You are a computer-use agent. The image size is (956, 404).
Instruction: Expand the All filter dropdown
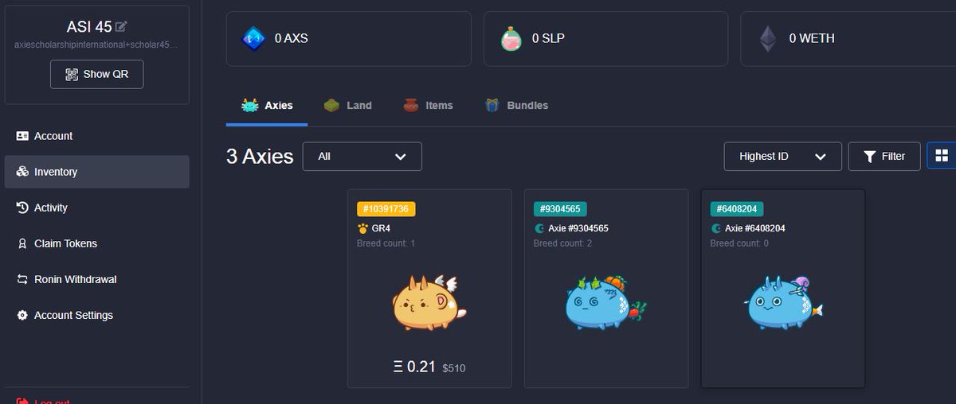coord(362,157)
